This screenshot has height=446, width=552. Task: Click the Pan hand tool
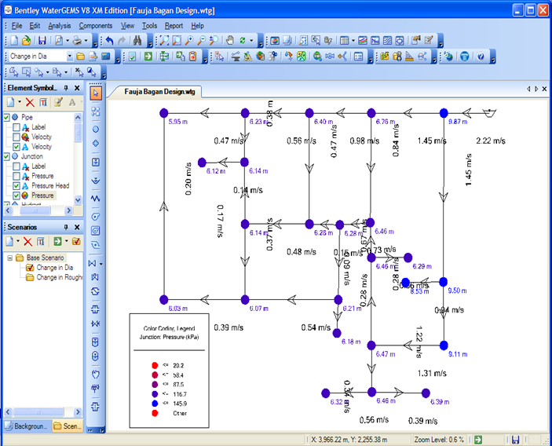[230, 40]
